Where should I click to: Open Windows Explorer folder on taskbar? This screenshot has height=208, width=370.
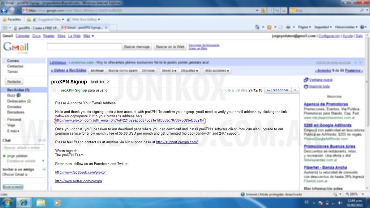point(40,203)
